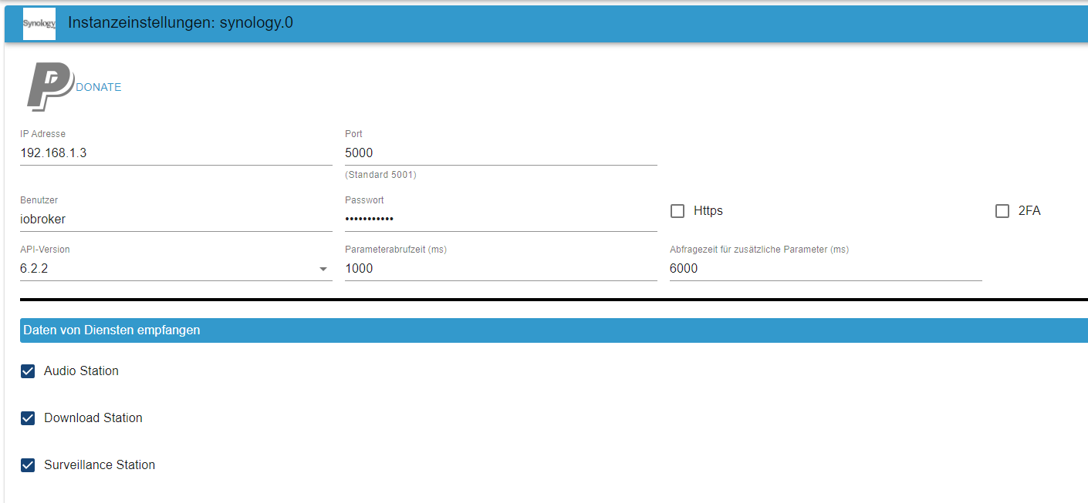
Task: Click the Synology logo in the header
Action: 39,23
